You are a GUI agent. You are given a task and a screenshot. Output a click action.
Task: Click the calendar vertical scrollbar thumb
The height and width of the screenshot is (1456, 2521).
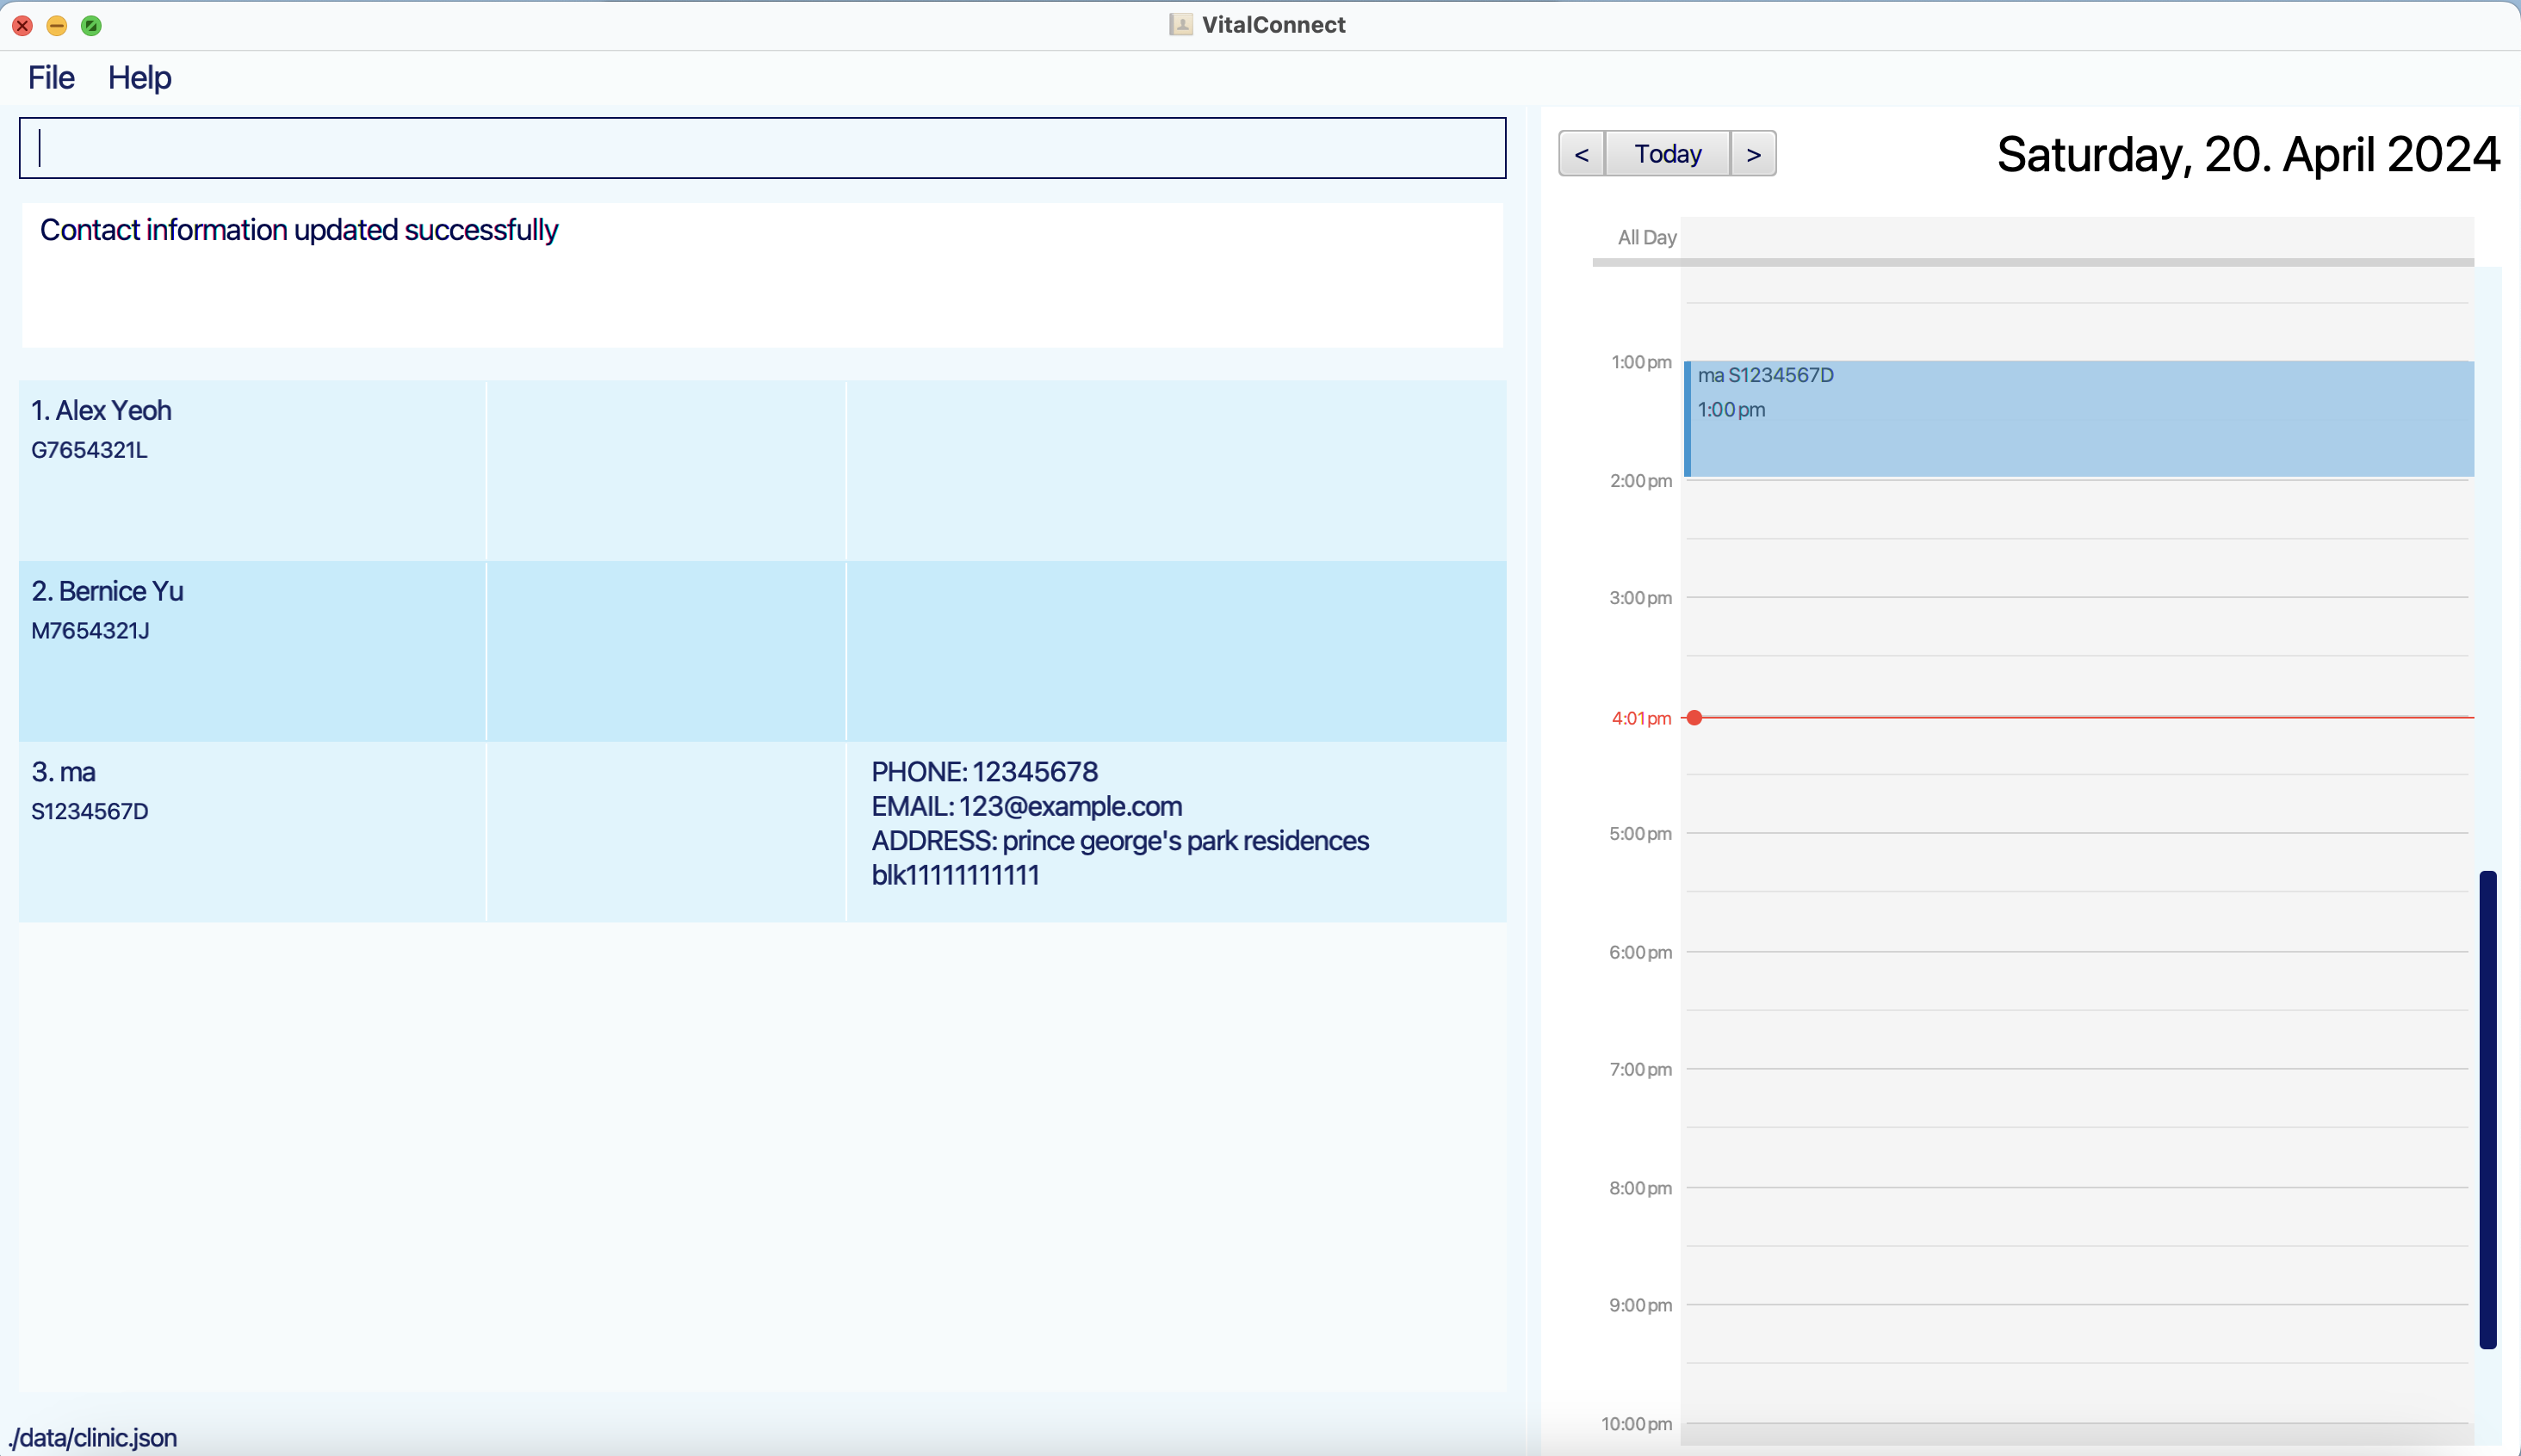2488,1110
